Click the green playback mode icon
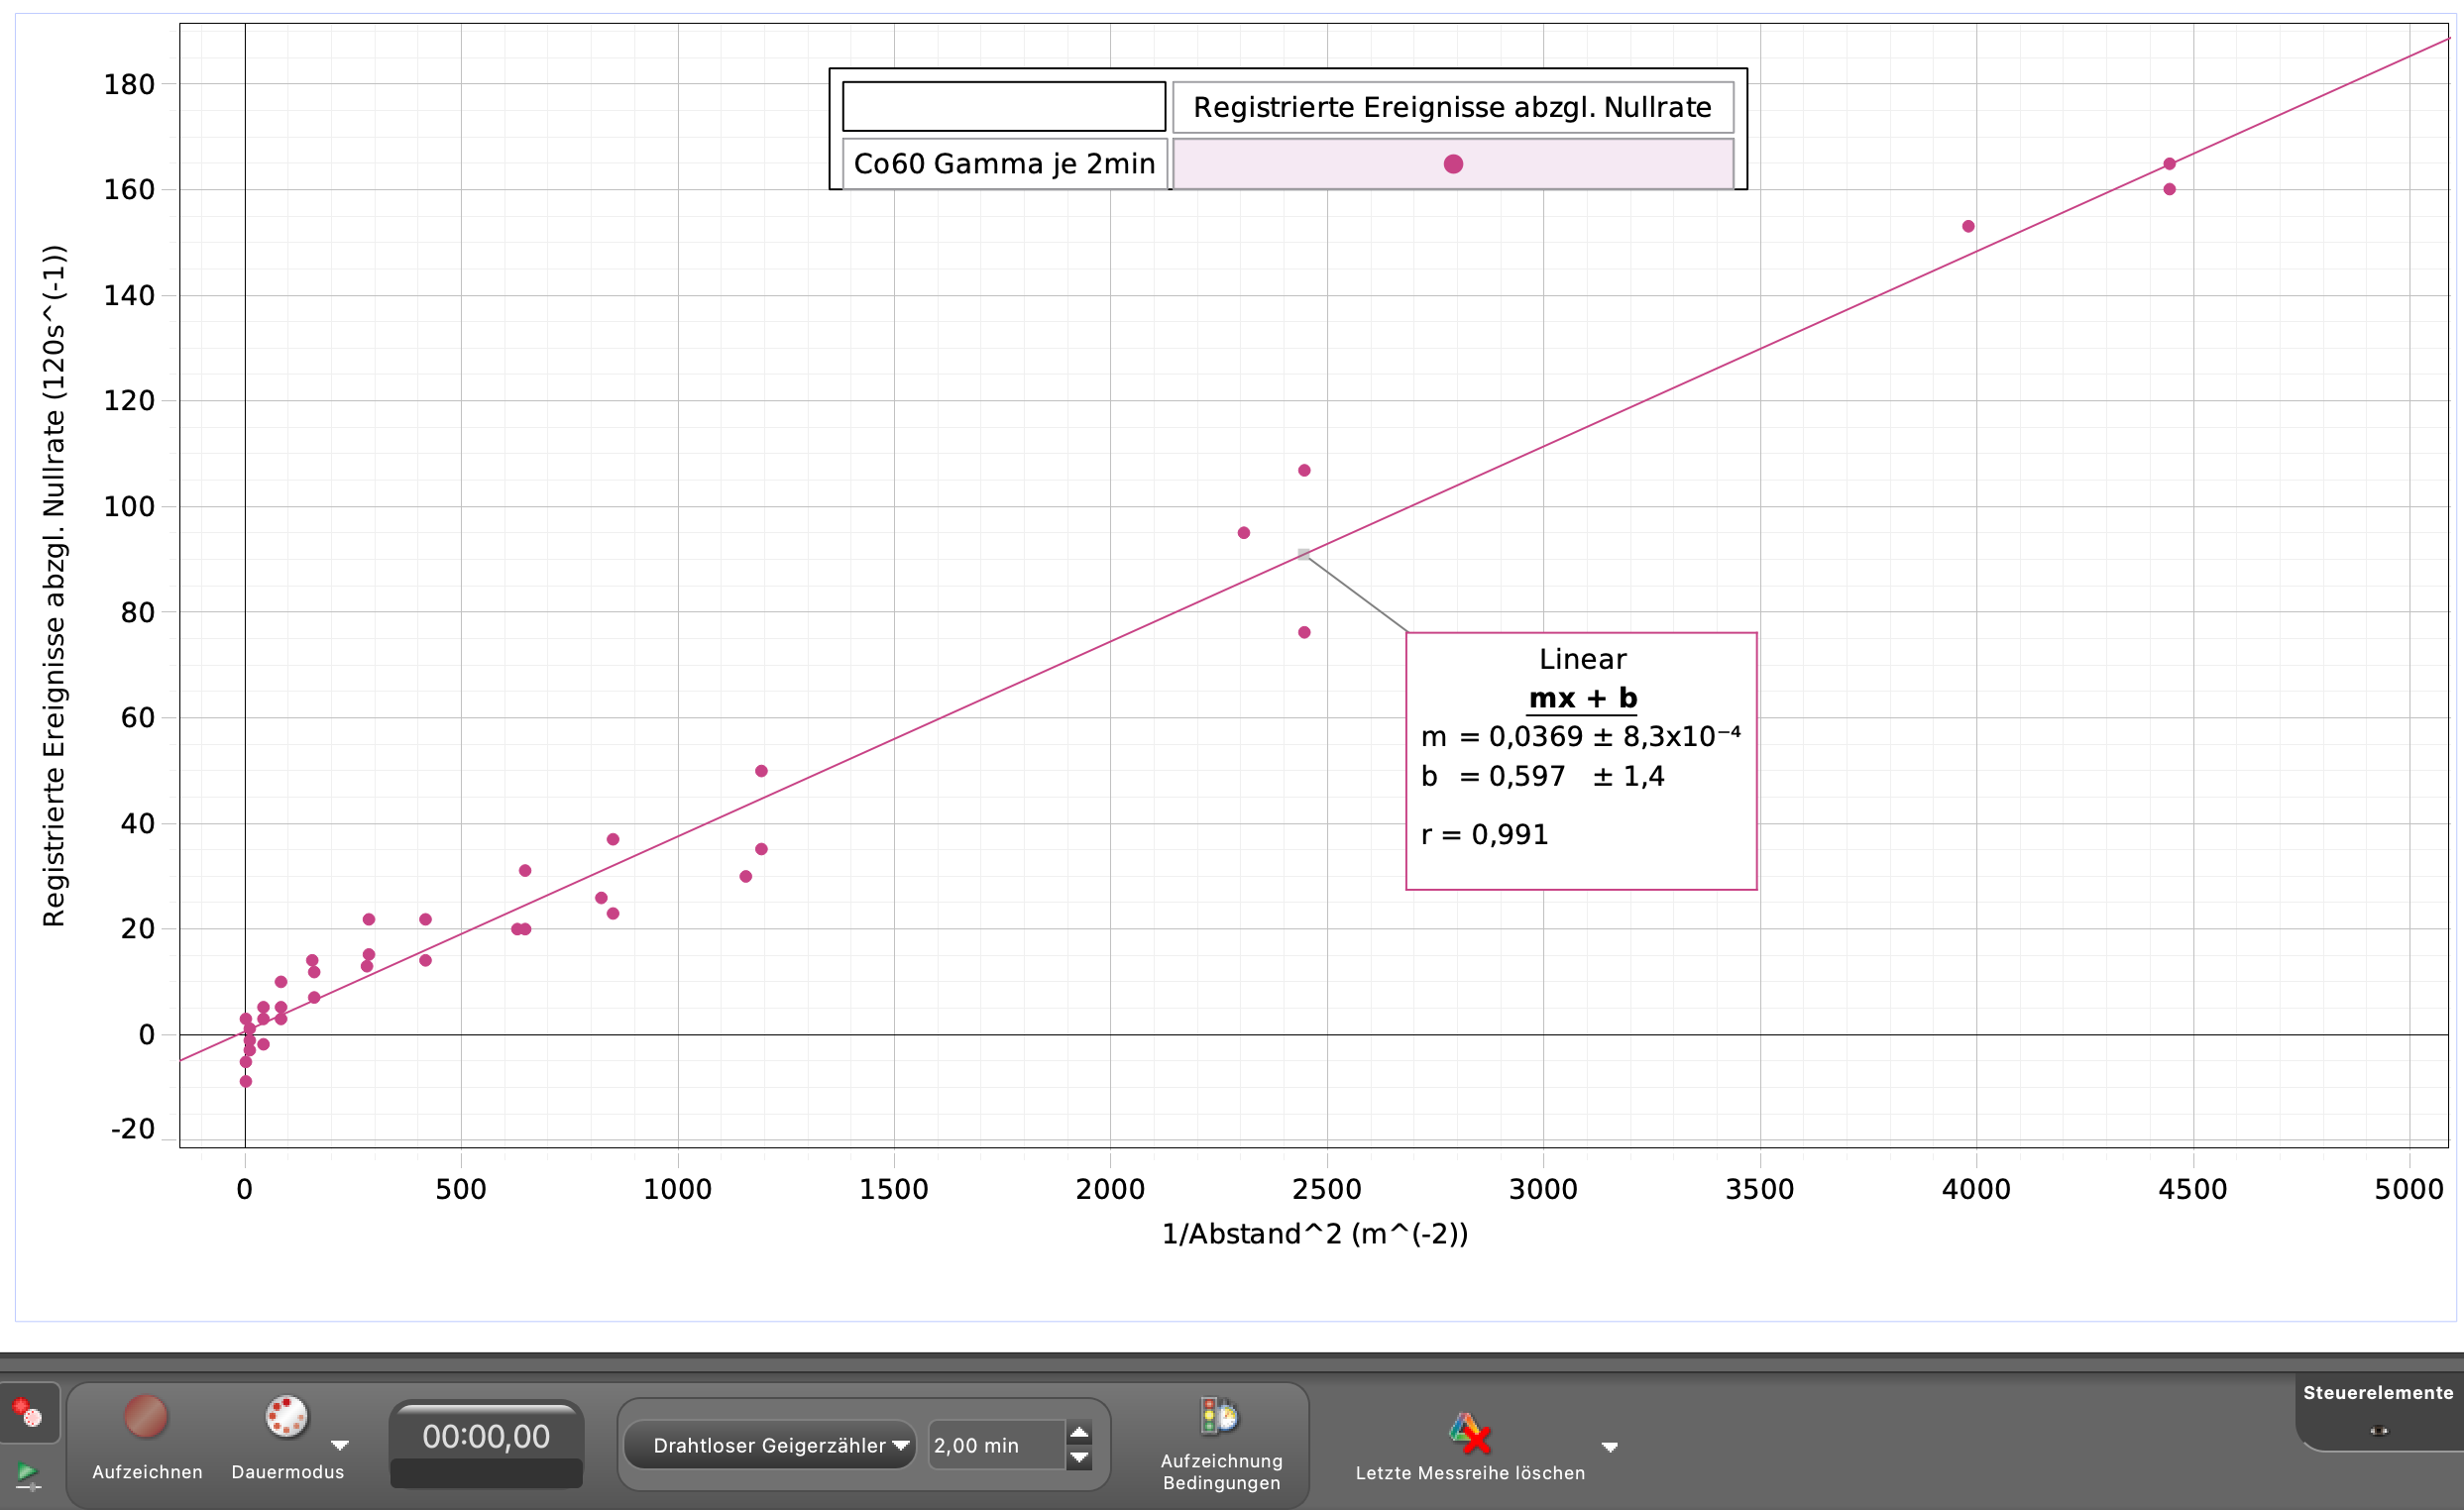Viewport: 2464px width, 1510px height. (27, 1475)
